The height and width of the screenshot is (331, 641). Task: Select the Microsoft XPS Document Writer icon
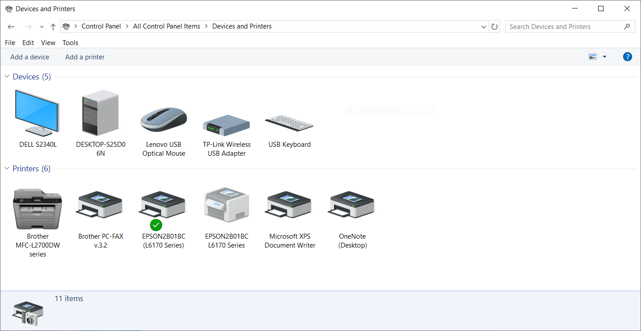coord(289,205)
